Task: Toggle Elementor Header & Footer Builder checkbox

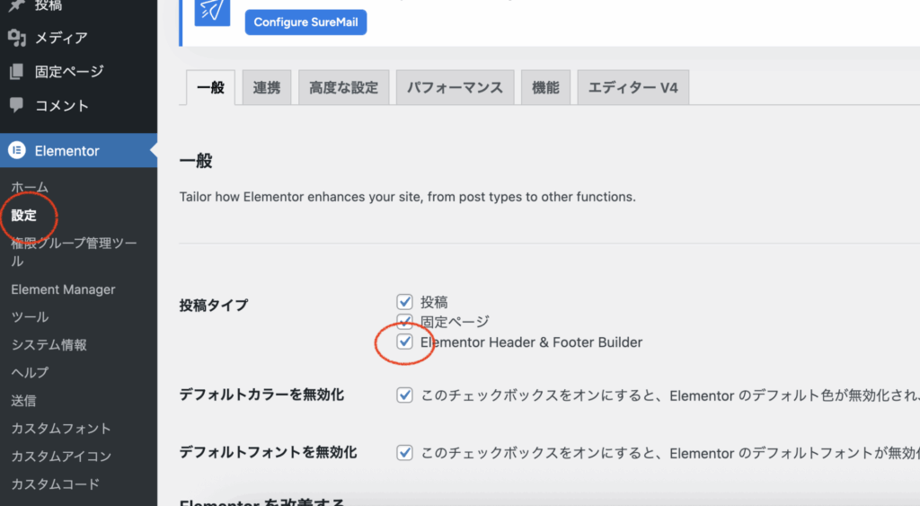Action: [x=404, y=342]
